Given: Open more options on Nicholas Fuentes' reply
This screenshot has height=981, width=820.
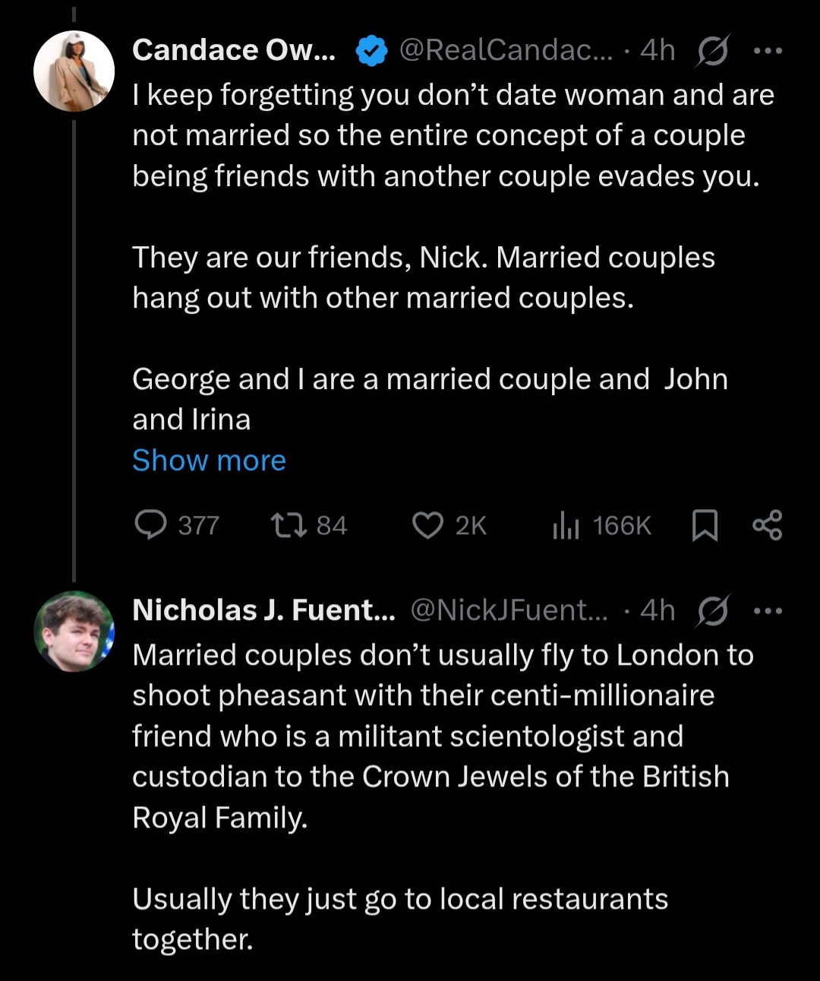Looking at the screenshot, I should click(x=768, y=610).
